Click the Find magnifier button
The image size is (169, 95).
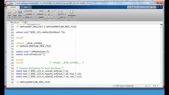pyautogui.click(x=60, y=17)
